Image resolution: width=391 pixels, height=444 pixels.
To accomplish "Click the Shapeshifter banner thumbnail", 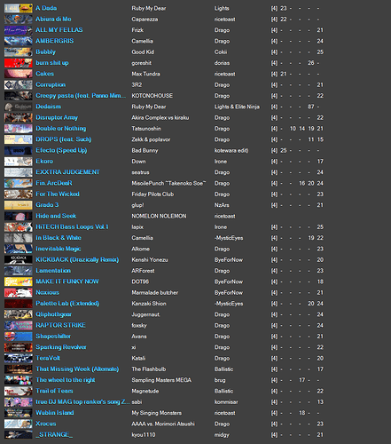I will (19, 337).
